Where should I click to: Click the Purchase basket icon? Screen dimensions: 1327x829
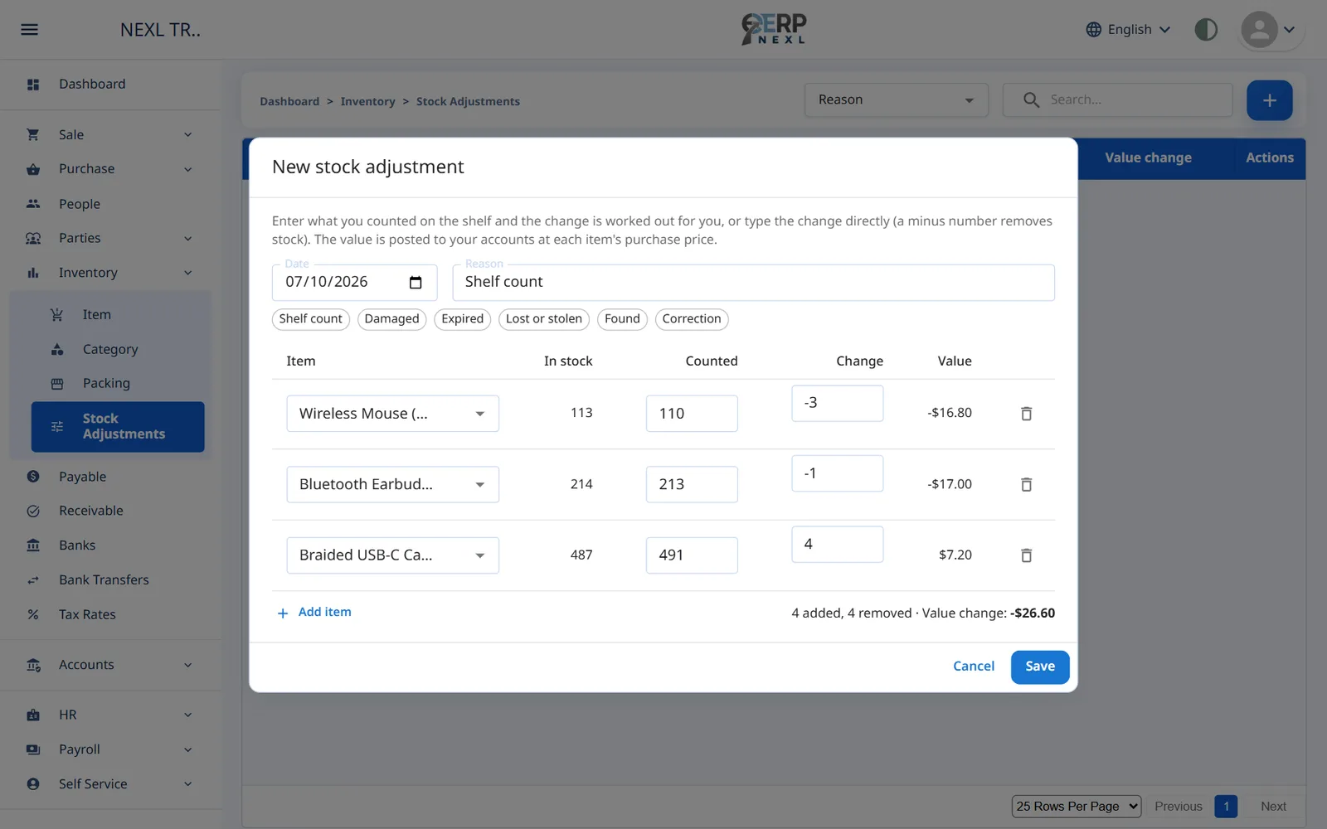pos(33,169)
